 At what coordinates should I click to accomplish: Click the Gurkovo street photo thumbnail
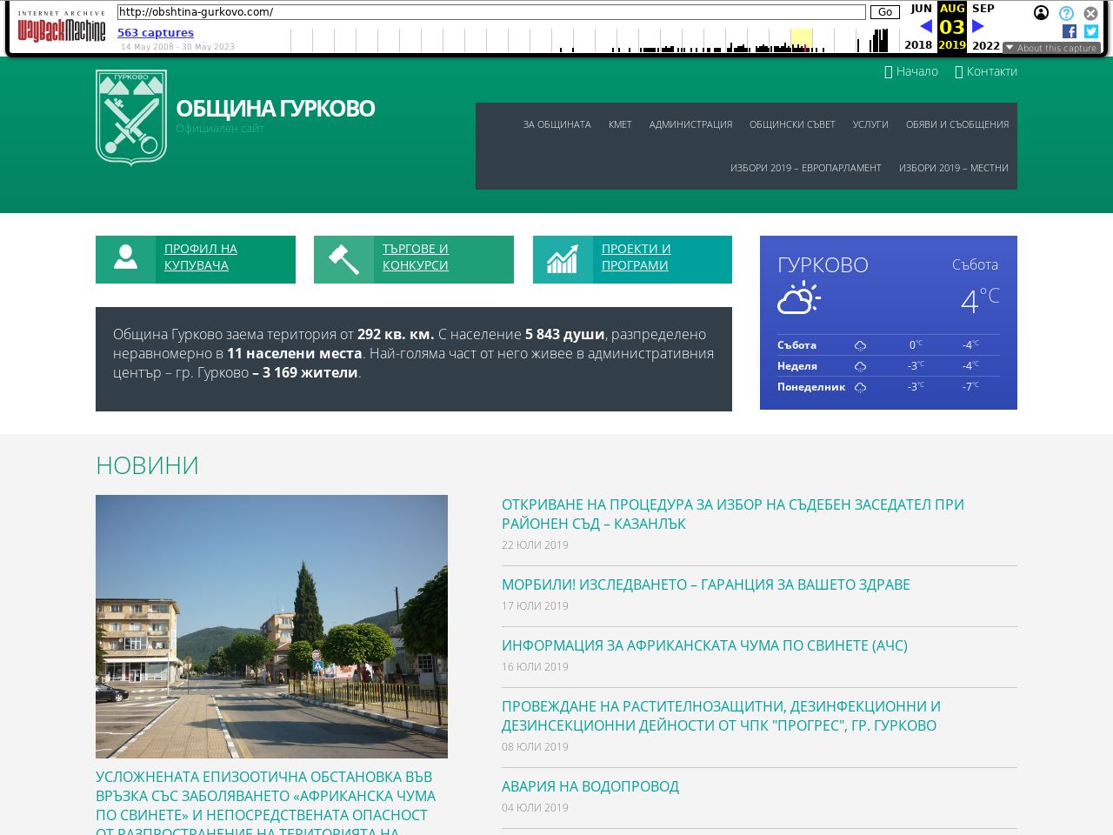point(271,626)
